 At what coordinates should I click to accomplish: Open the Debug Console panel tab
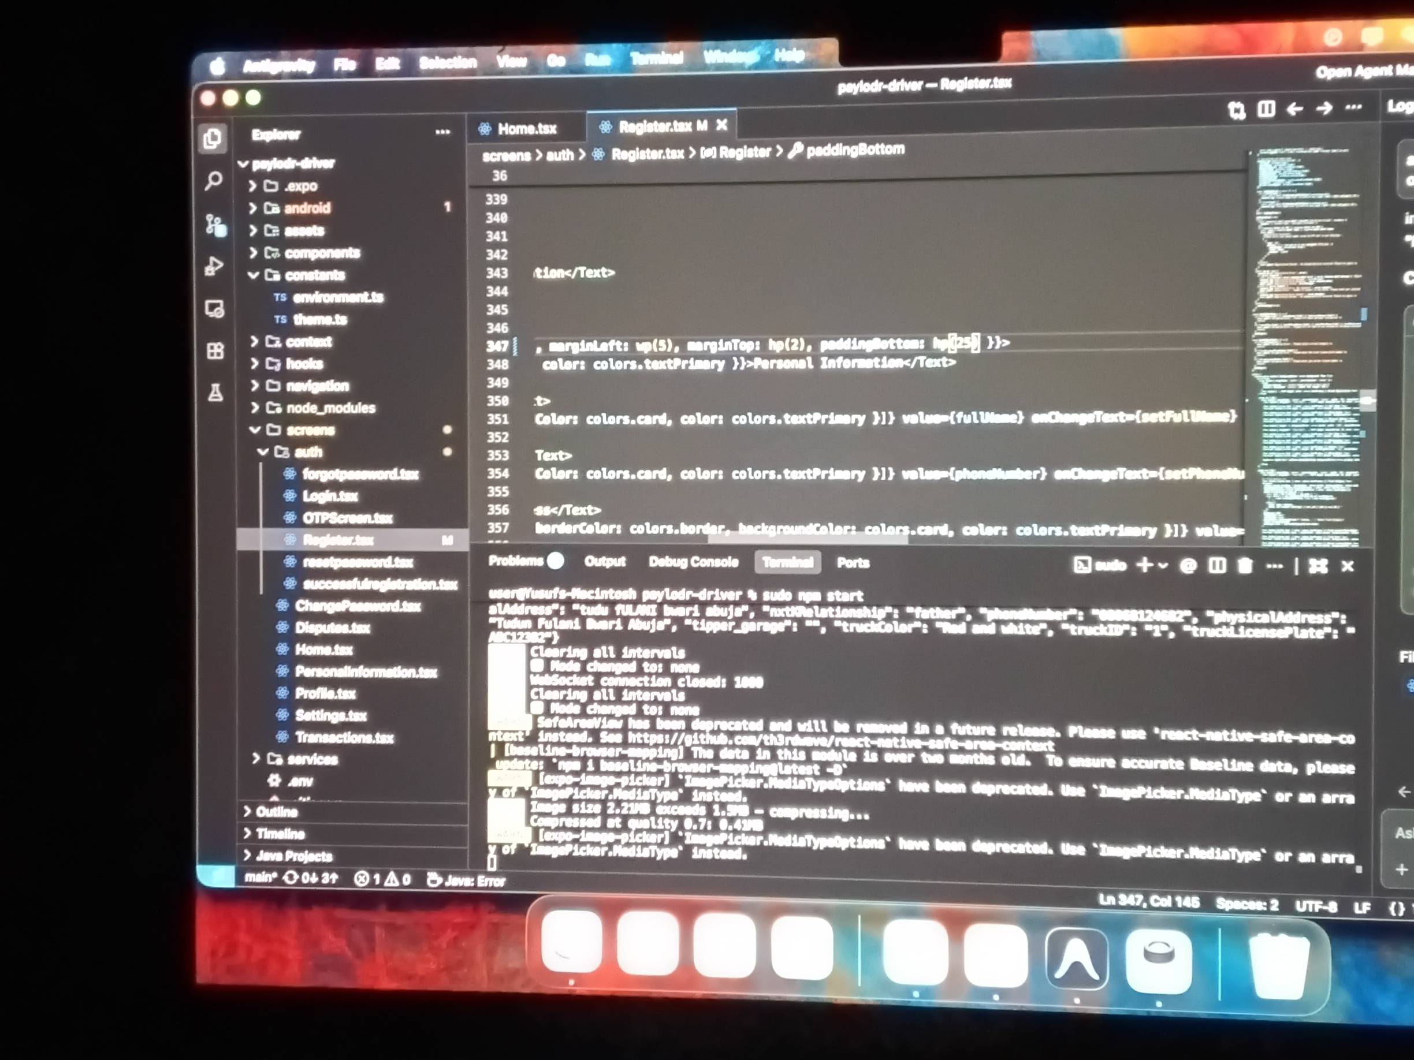coord(693,562)
